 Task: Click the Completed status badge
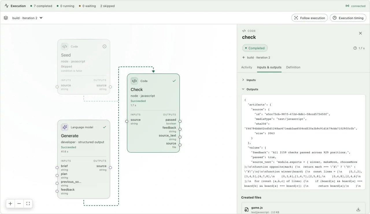[x=255, y=48]
